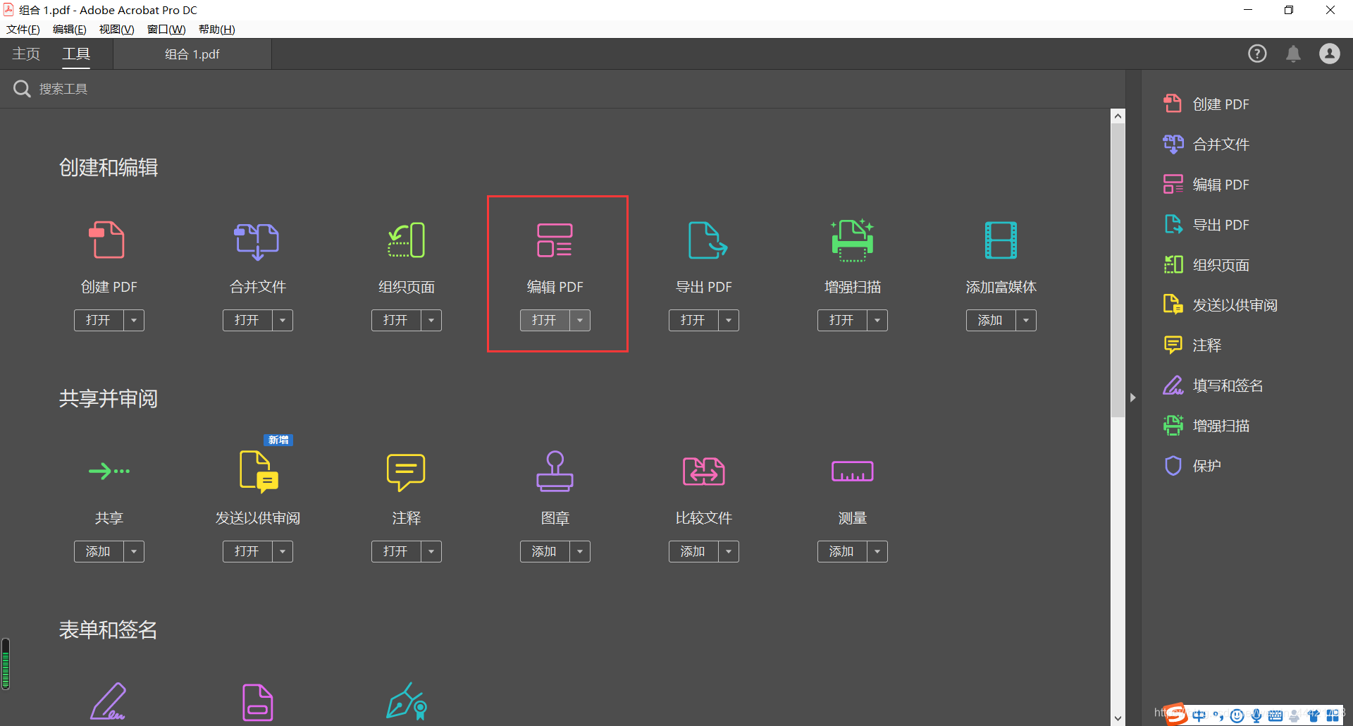Open the user account profile icon
The height and width of the screenshot is (726, 1353).
(1330, 54)
